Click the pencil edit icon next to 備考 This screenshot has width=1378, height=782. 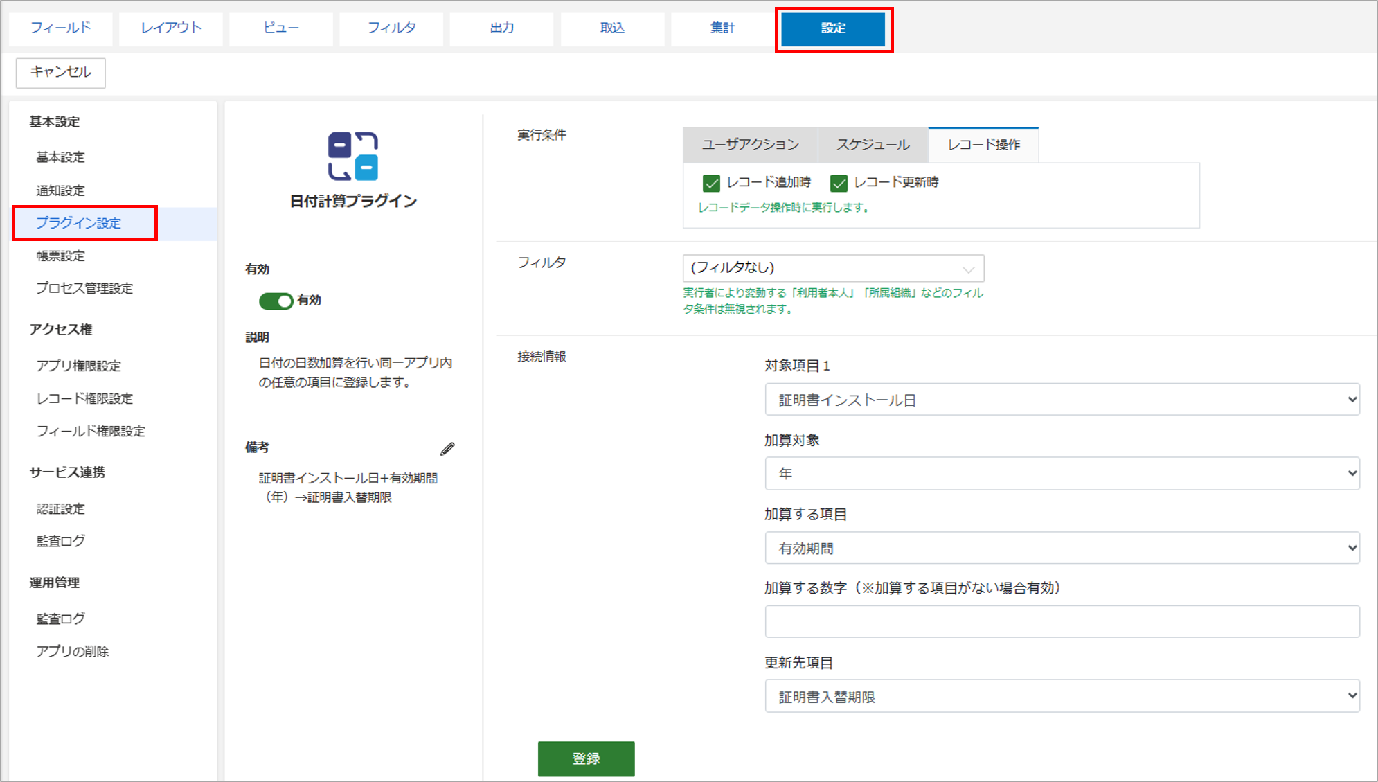click(x=447, y=449)
